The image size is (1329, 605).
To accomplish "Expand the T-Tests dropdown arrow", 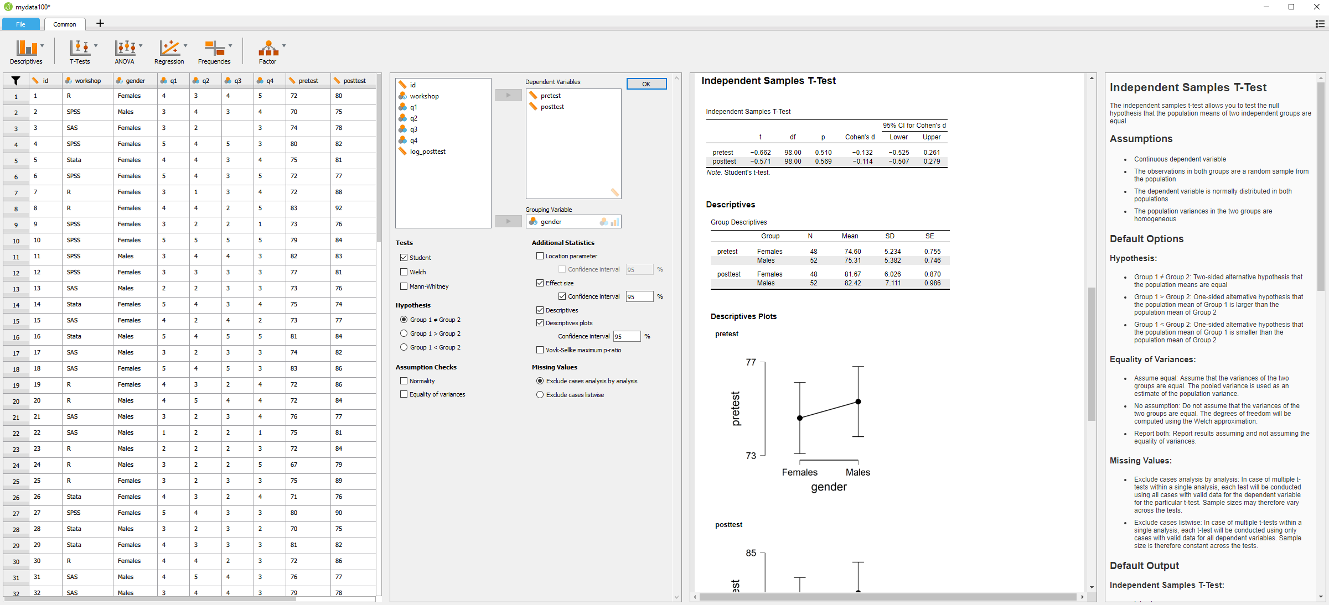I will click(x=96, y=46).
